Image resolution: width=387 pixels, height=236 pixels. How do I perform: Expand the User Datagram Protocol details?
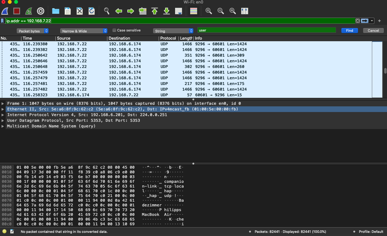(x=3, y=121)
